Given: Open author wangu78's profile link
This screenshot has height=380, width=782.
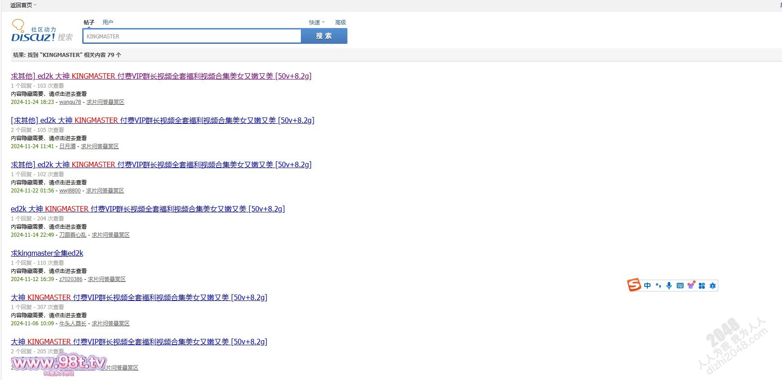Looking at the screenshot, I should pos(70,102).
